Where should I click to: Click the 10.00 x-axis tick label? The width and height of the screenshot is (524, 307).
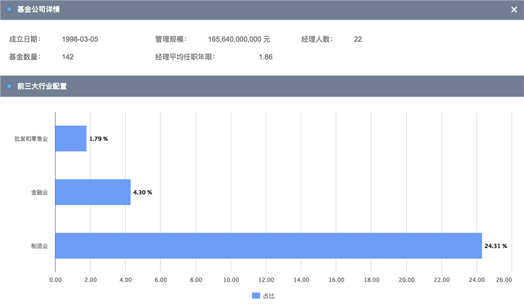pyautogui.click(x=231, y=280)
